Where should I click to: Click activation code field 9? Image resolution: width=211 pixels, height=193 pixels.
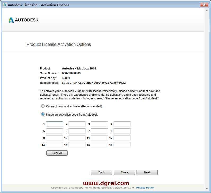55,138
